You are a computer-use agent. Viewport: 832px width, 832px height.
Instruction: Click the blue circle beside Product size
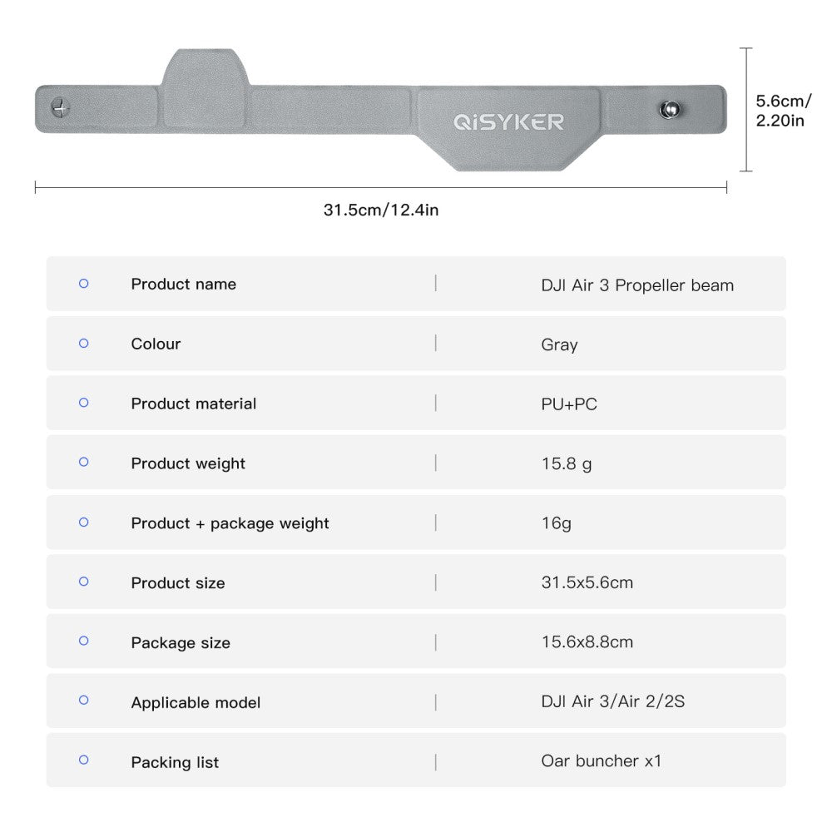pos(83,582)
